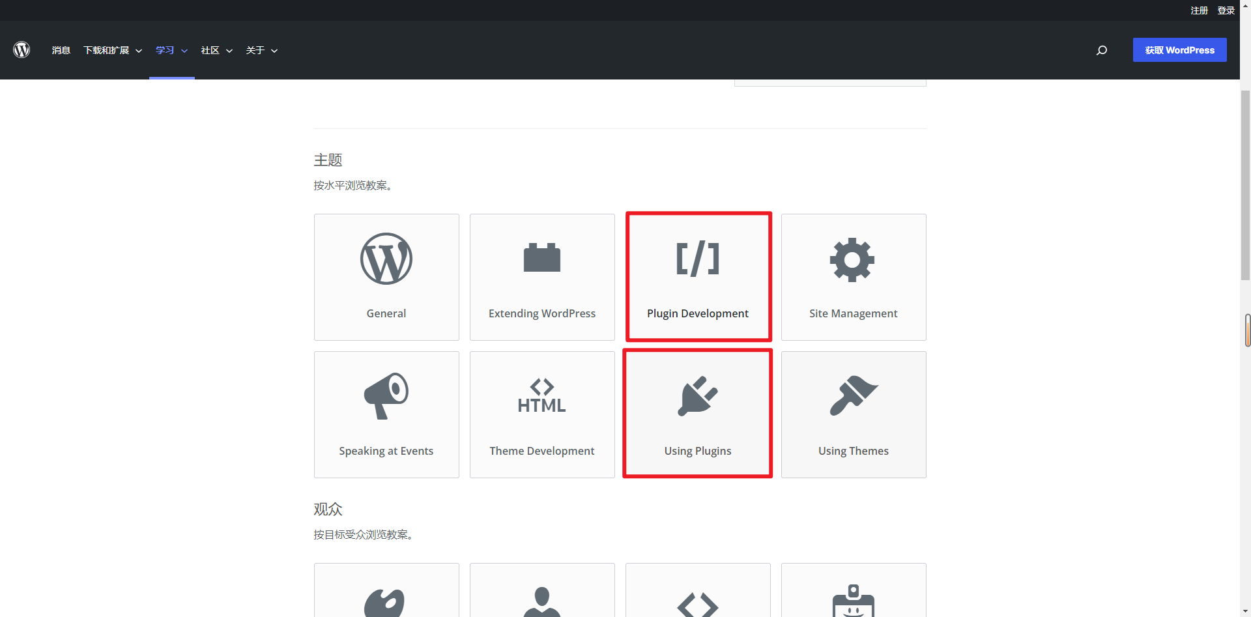Open the Using Plugins label
1251x617 pixels.
click(x=698, y=451)
